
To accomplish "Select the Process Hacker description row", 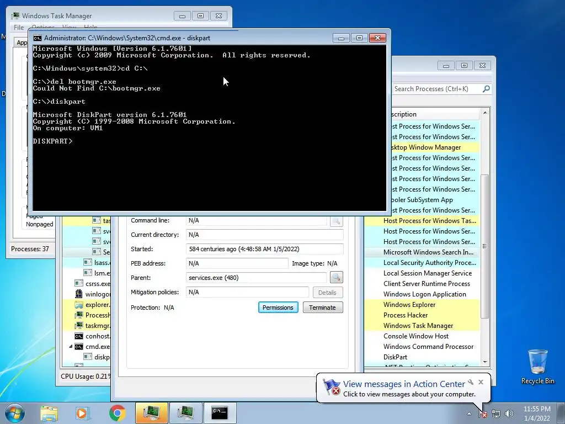I will (422, 315).
